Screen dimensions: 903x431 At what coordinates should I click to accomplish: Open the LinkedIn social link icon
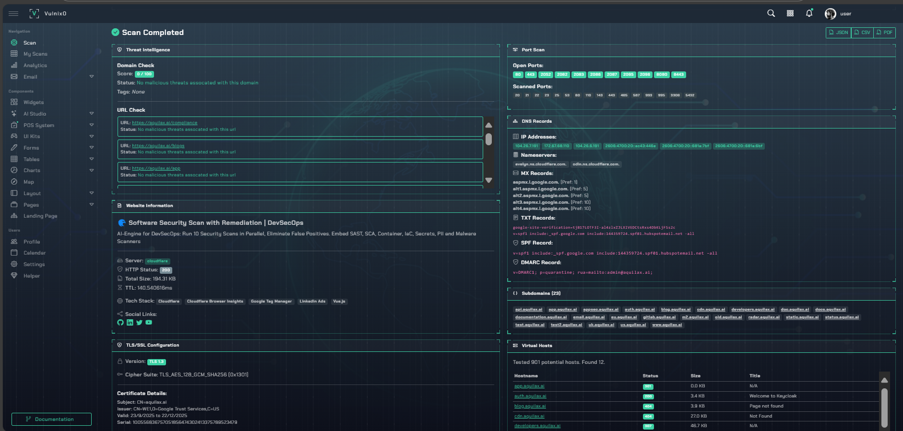pyautogui.click(x=130, y=323)
